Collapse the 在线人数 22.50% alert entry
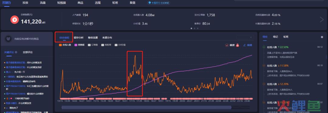 pyautogui.click(x=264, y=47)
